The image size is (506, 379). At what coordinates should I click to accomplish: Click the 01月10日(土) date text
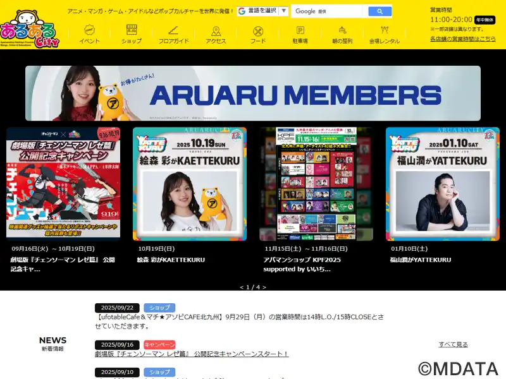[409, 249]
